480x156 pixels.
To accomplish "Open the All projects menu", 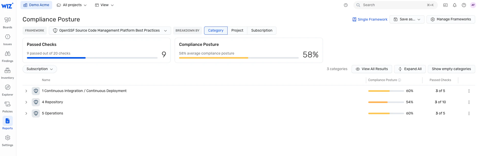I will tap(72, 5).
